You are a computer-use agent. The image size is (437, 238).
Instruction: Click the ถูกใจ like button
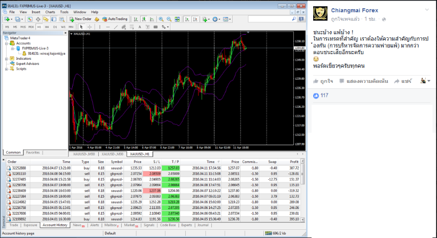323,81
